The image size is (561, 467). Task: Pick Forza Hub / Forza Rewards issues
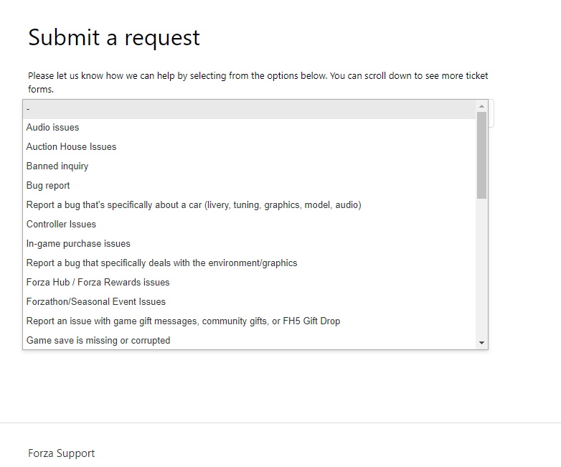98,283
